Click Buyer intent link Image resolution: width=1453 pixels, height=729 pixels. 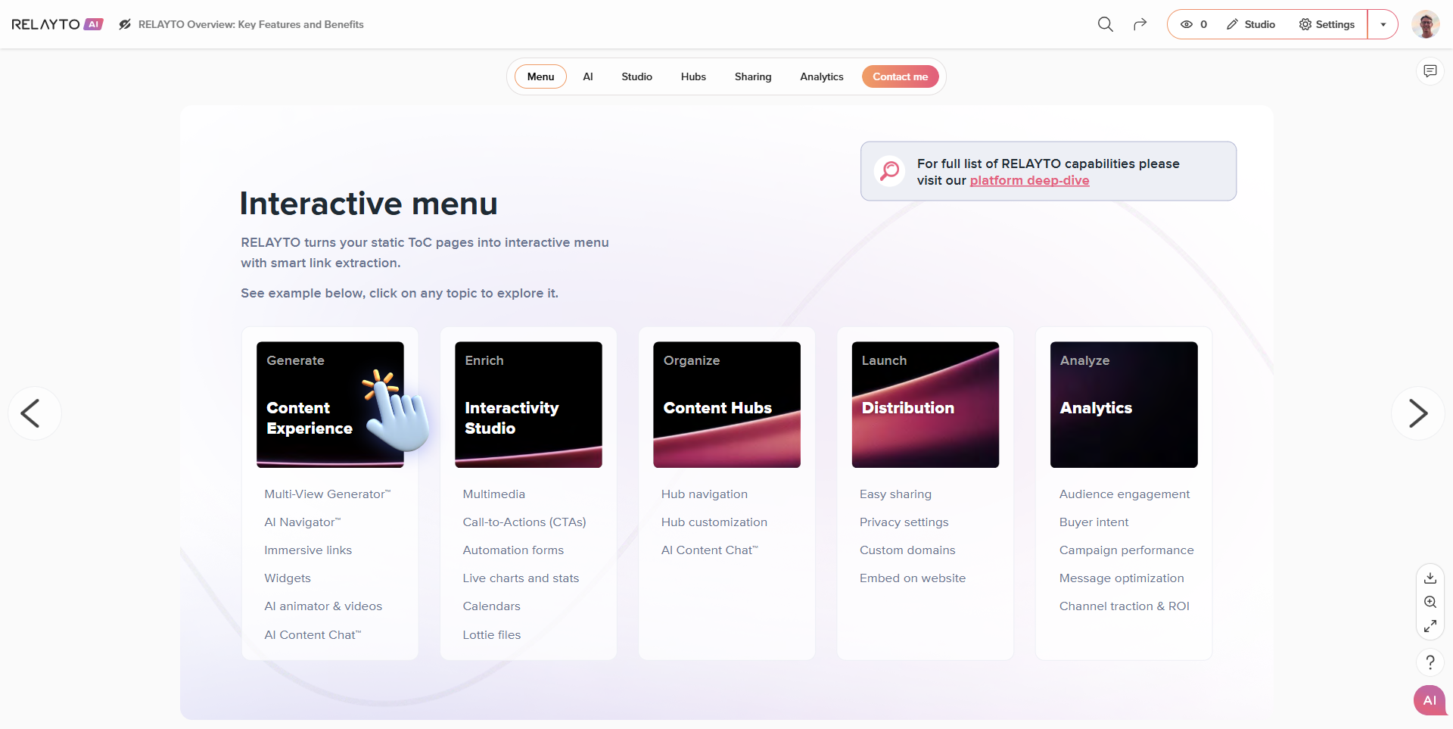[1094, 522]
